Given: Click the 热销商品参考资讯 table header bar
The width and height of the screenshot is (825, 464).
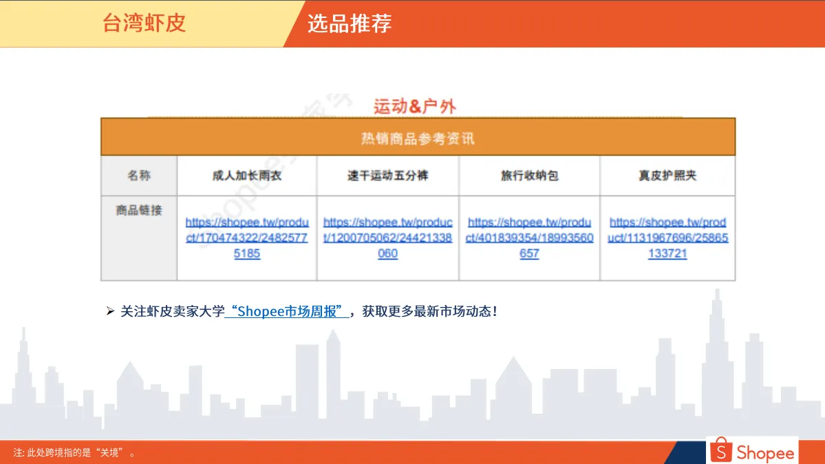Looking at the screenshot, I should click(x=418, y=138).
